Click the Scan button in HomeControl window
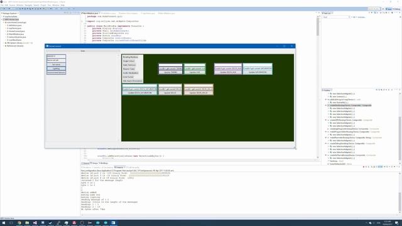The width and height of the screenshot is (402, 226). tap(82, 51)
